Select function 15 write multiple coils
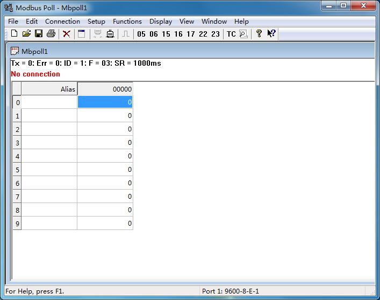 (x=166, y=34)
